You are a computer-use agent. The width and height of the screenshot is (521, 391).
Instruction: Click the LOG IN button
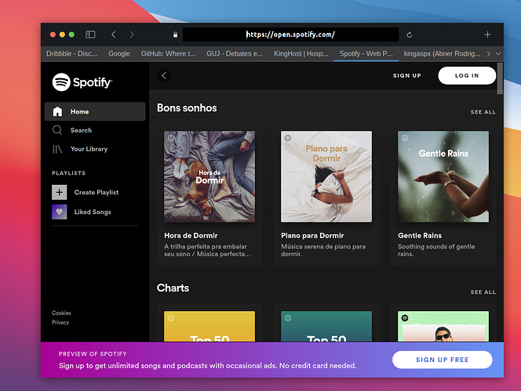(x=467, y=76)
